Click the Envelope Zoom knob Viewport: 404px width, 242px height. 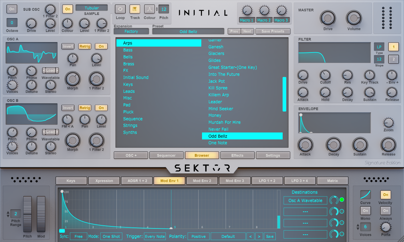pos(388,123)
